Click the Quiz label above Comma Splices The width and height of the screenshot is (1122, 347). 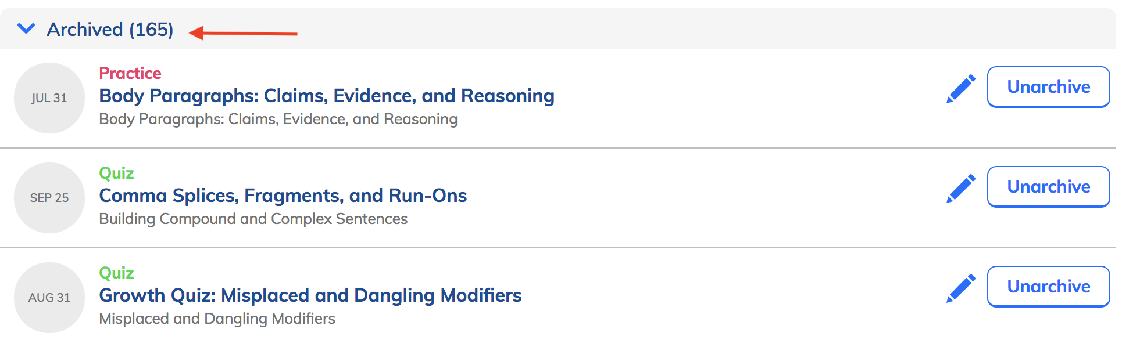116,173
